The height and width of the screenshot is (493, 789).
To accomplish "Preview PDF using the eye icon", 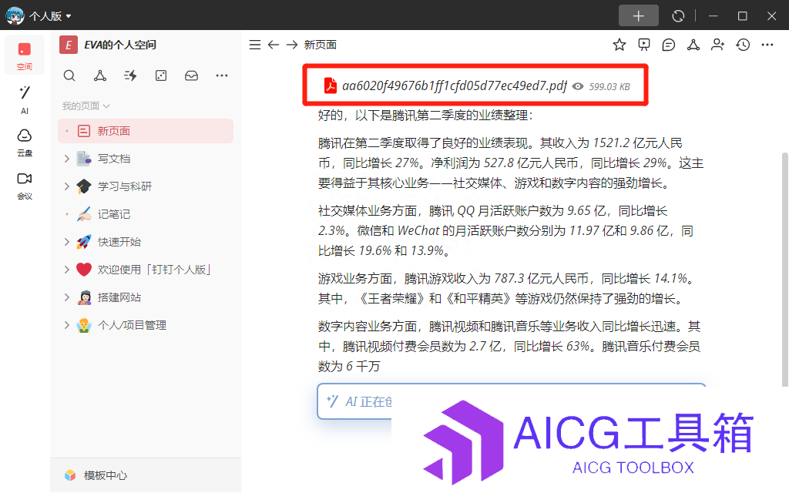I will [578, 86].
